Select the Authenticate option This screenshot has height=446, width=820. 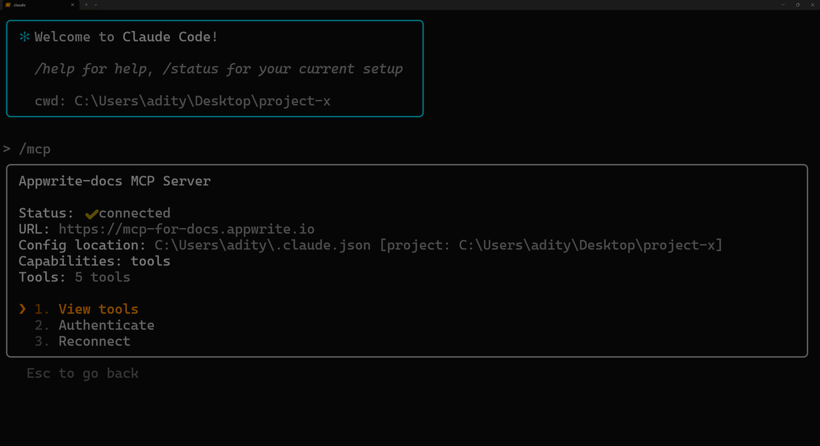click(106, 325)
